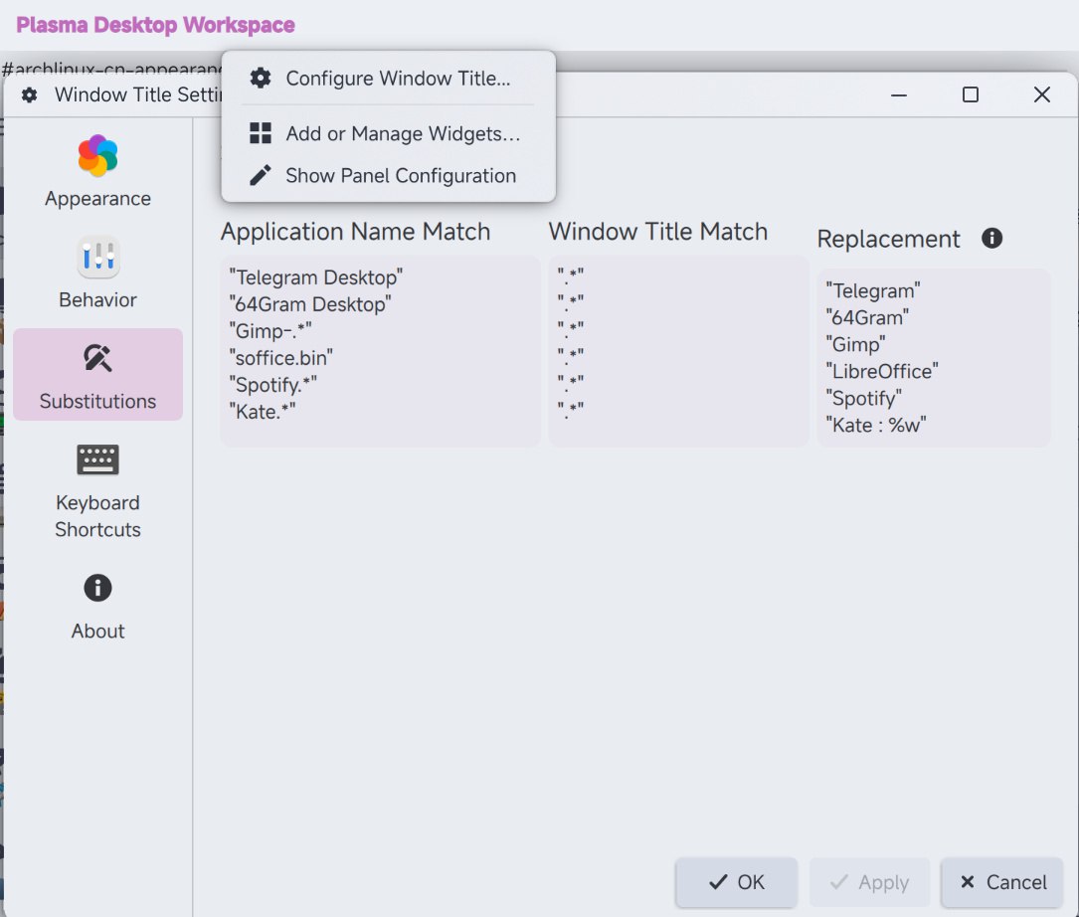Choose Configure Window Title menu entry
1079x917 pixels.
398,79
